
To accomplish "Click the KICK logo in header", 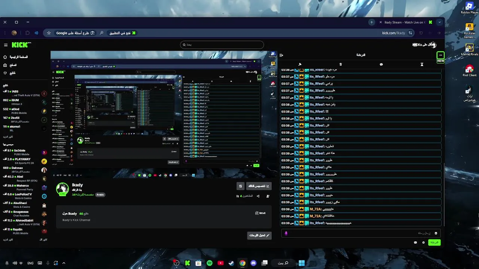I will point(21,45).
